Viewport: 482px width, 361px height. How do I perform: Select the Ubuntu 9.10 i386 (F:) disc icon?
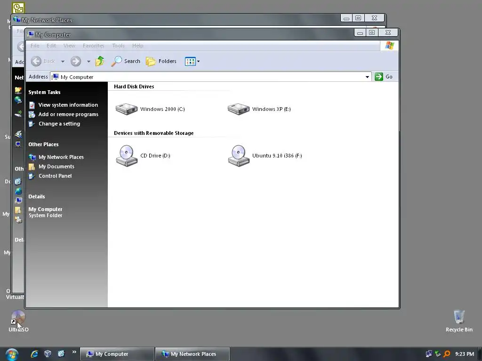coord(239,156)
